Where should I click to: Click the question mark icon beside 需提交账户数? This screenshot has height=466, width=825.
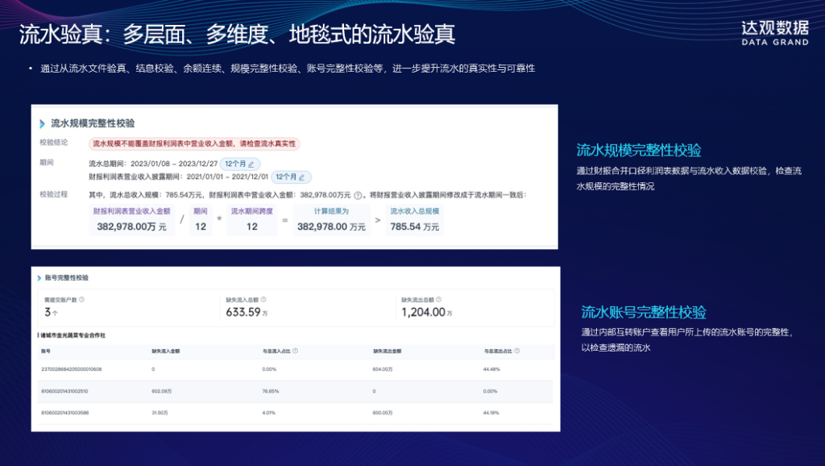tap(82, 297)
